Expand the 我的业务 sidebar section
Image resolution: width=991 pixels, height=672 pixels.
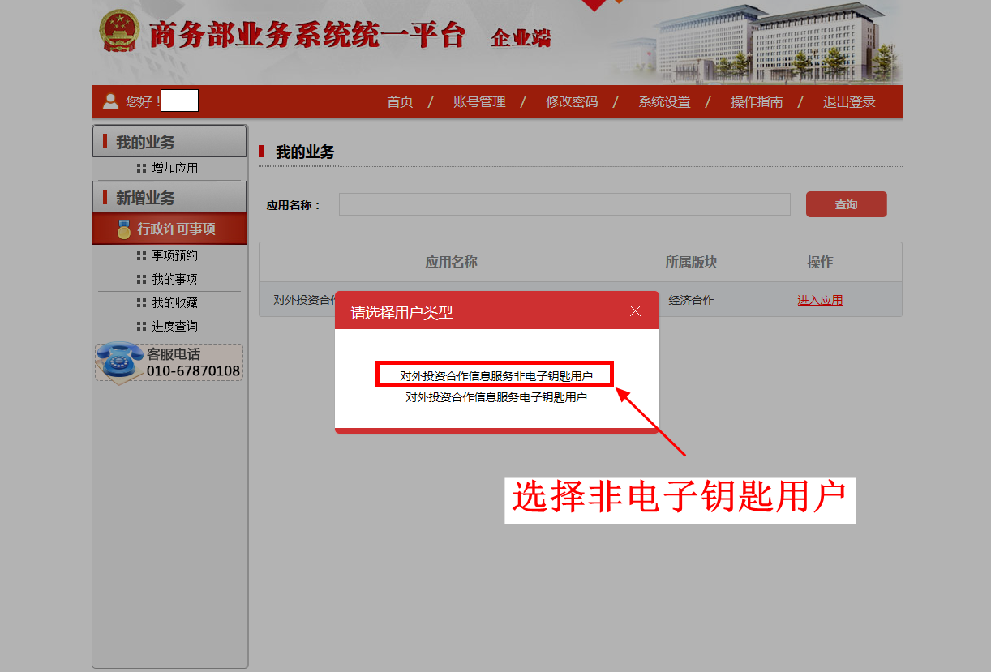click(169, 142)
